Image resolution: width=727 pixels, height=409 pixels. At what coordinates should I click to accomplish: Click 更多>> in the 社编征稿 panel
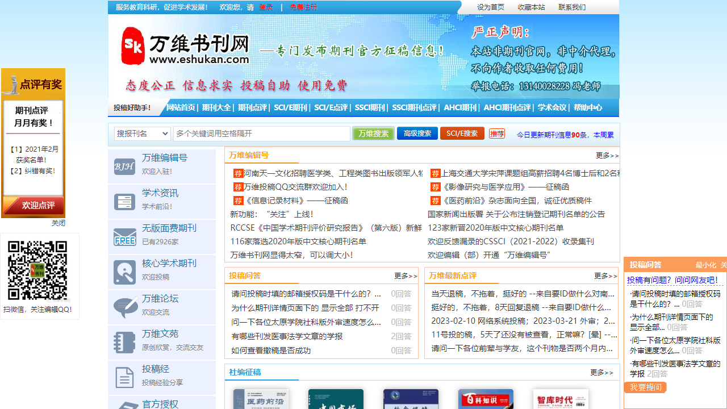coord(601,372)
